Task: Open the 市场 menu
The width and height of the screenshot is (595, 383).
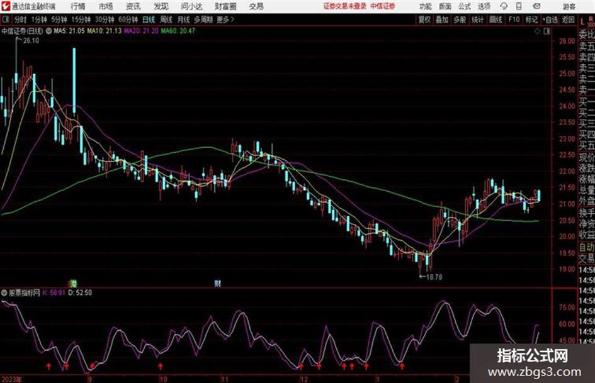Action: (106, 6)
